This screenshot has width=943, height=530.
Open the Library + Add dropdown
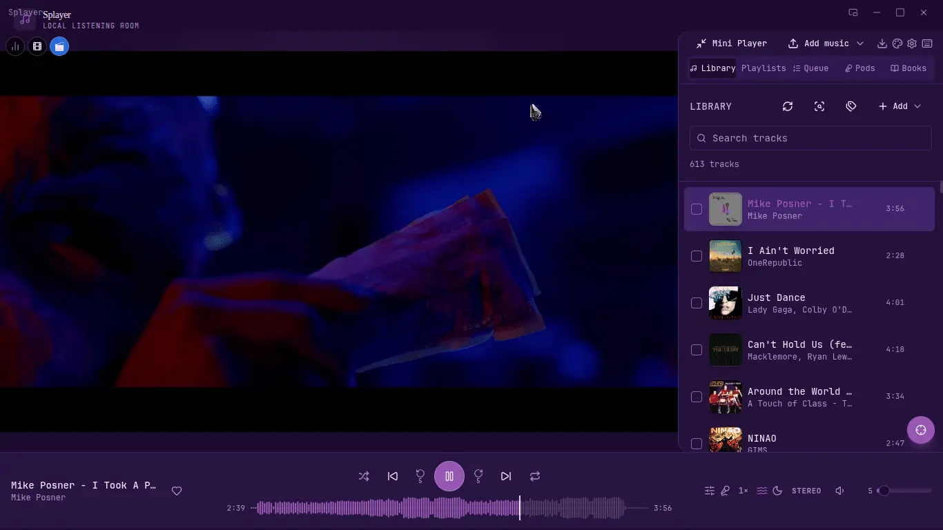[x=900, y=106]
